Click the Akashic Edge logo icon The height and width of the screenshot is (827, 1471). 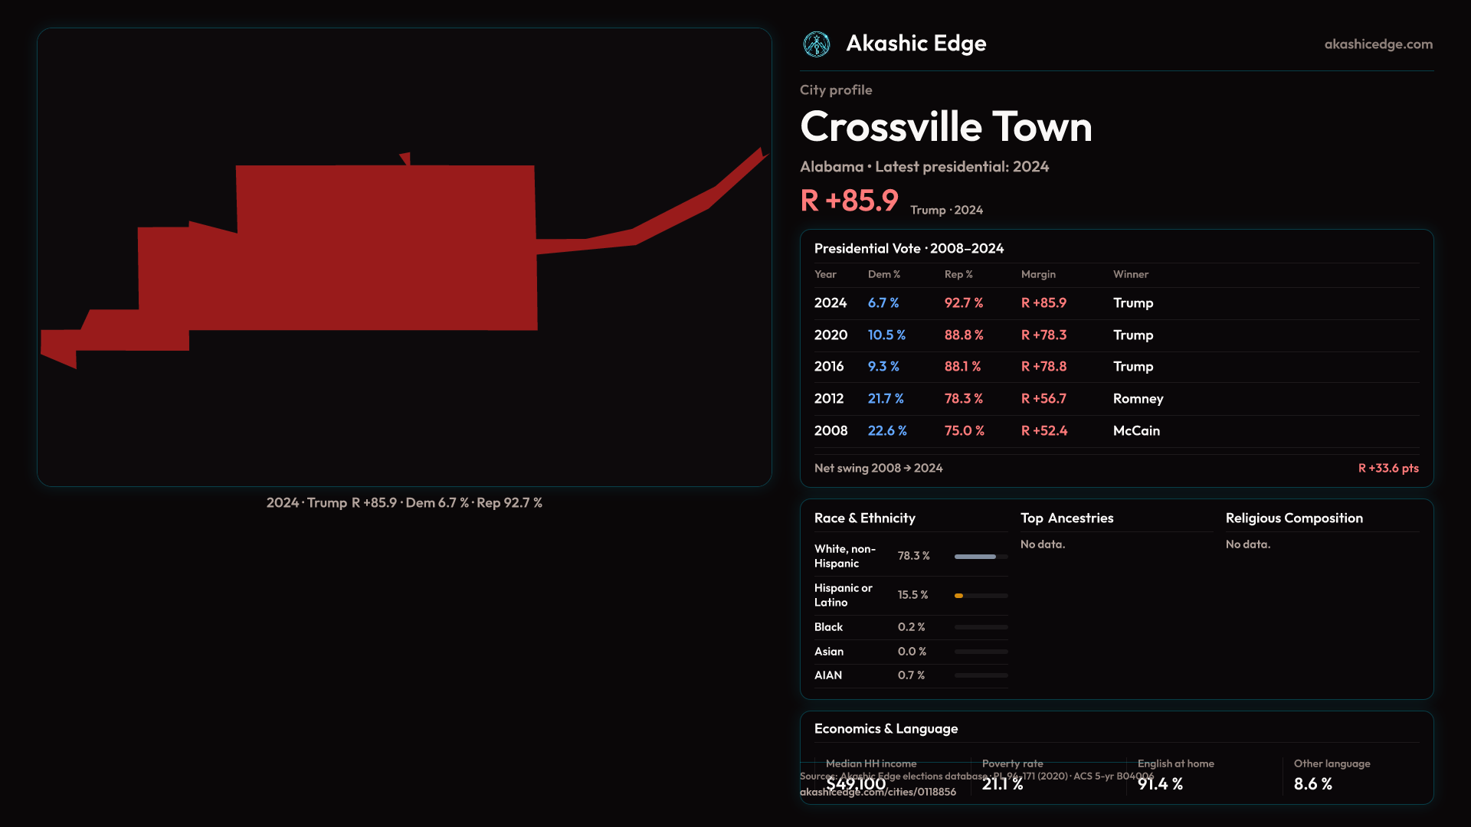click(816, 44)
